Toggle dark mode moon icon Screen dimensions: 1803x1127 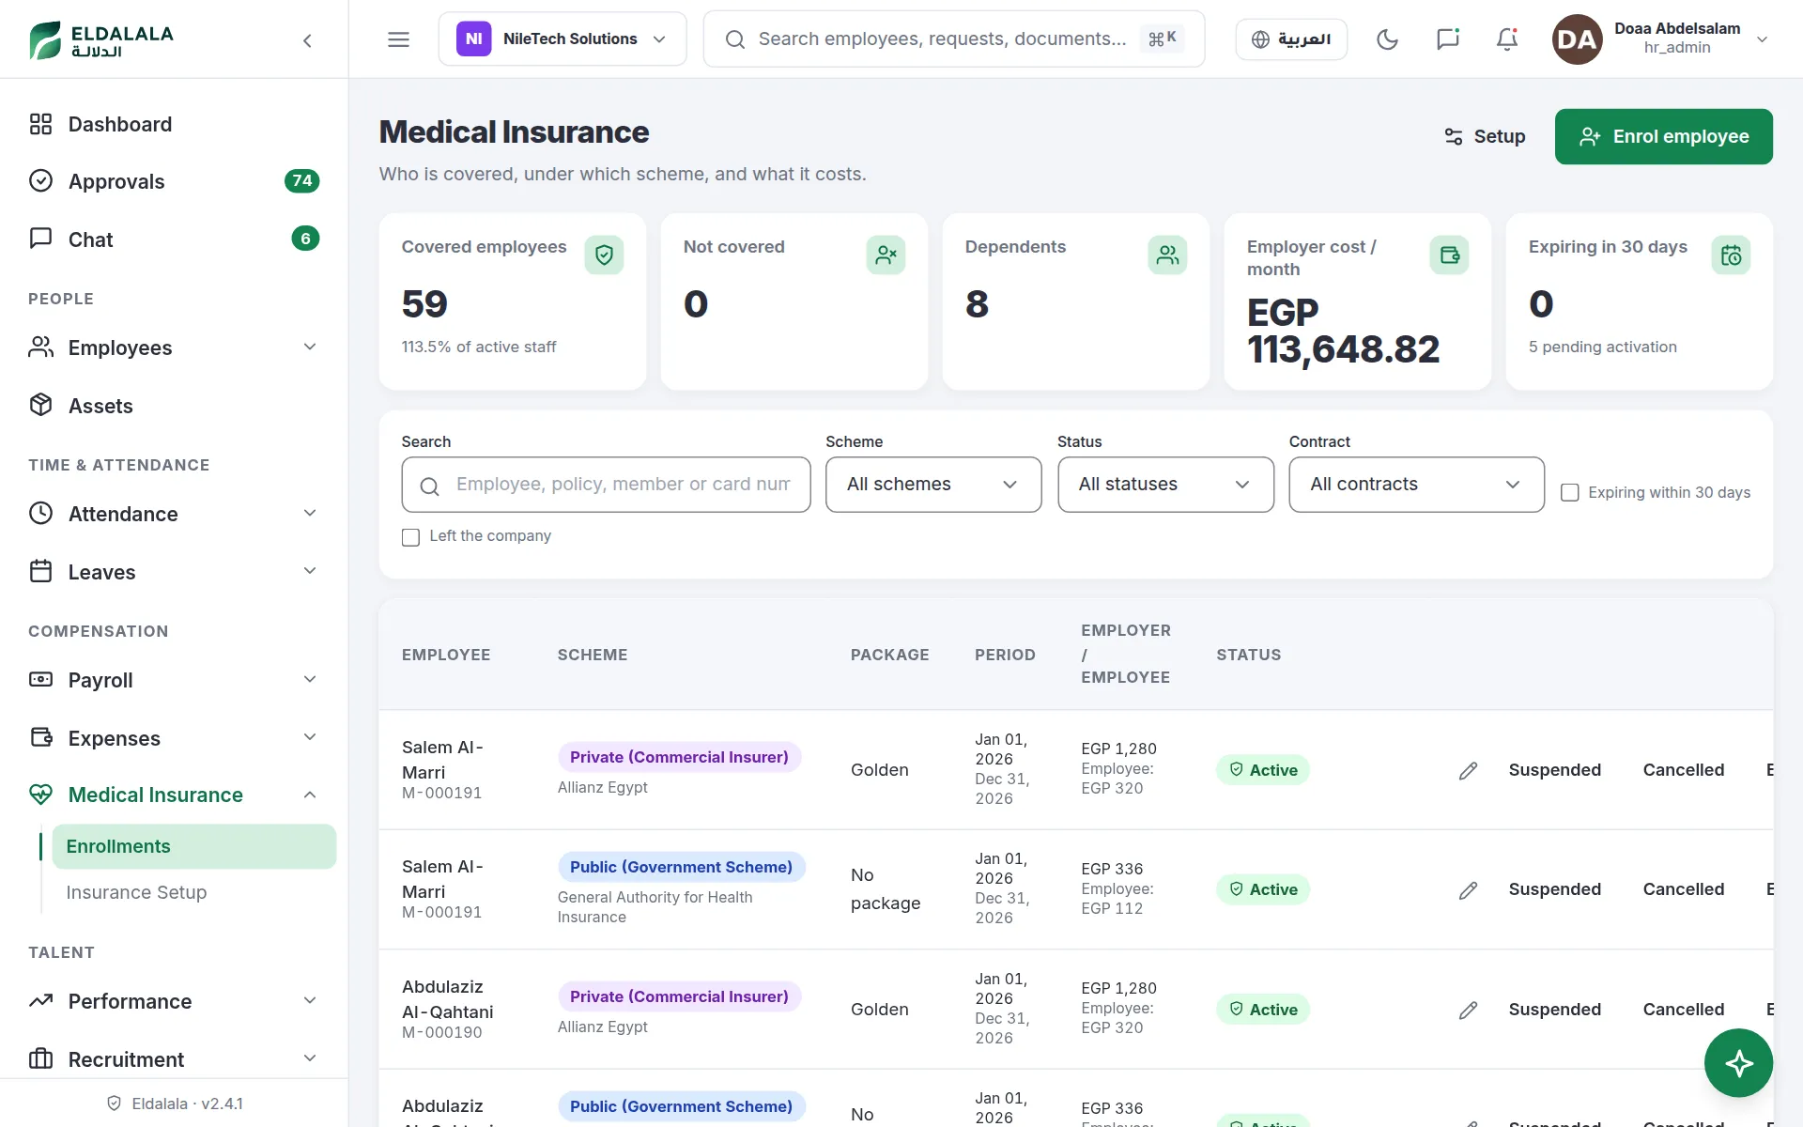point(1387,39)
